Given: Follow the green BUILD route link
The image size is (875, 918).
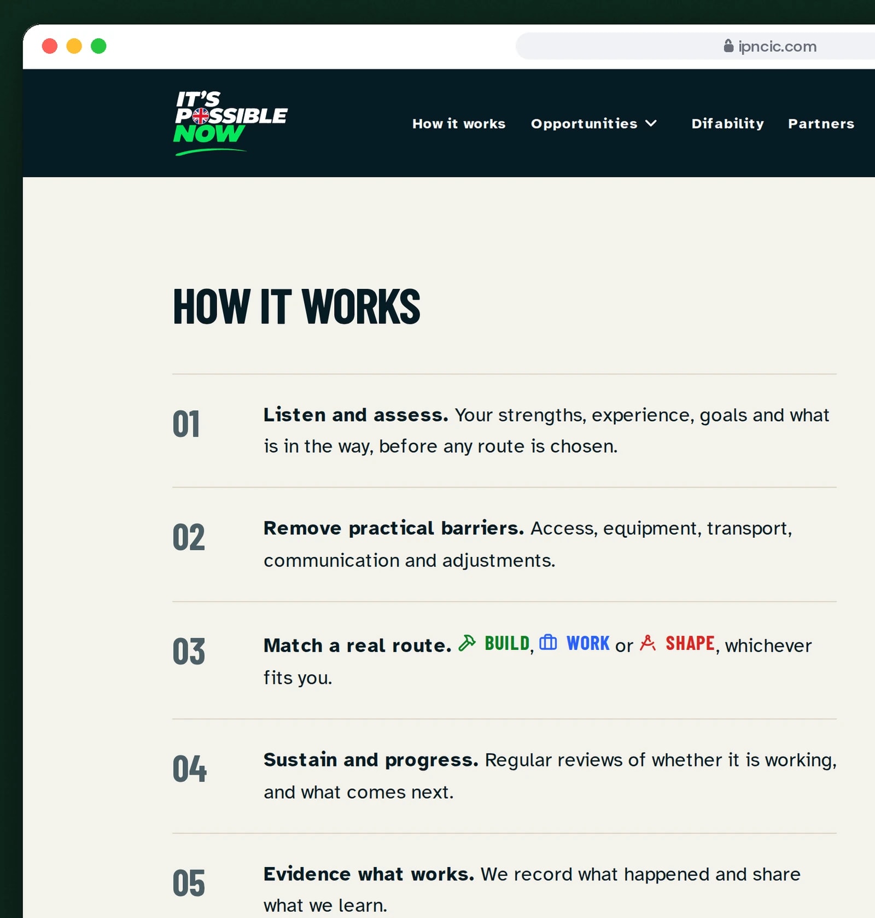Looking at the screenshot, I should [x=507, y=643].
